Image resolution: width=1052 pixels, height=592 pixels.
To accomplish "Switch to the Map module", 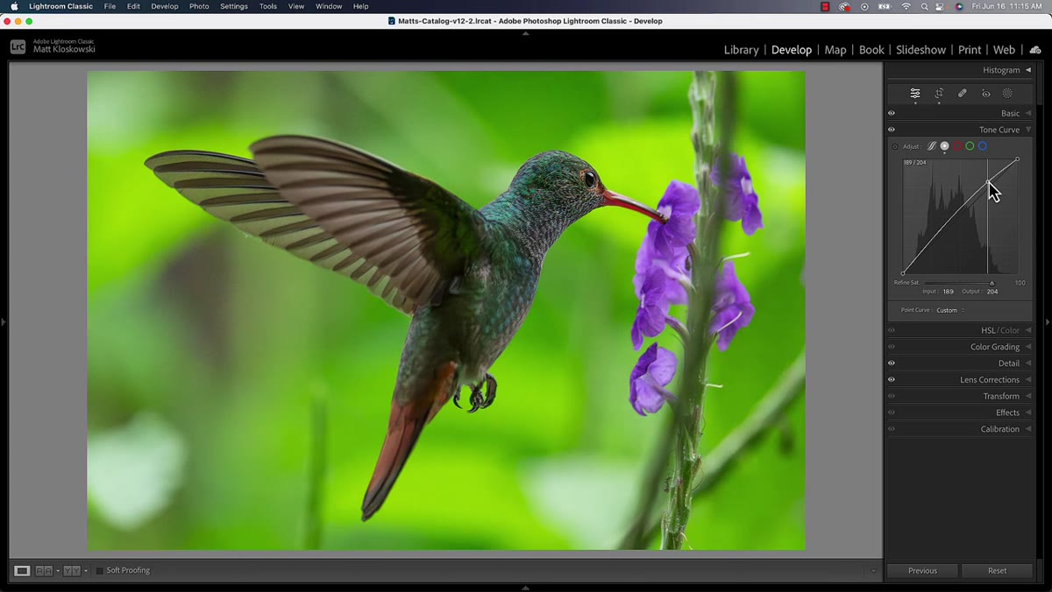I will click(835, 50).
